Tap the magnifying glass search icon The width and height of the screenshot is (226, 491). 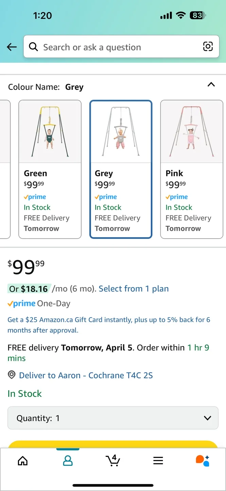[33, 47]
